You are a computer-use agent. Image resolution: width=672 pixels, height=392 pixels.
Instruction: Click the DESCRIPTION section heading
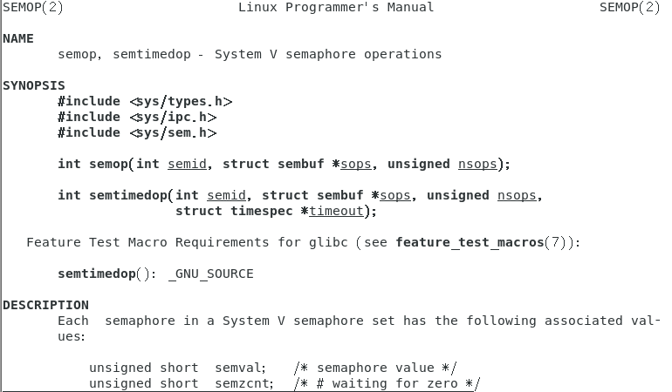pos(45,305)
